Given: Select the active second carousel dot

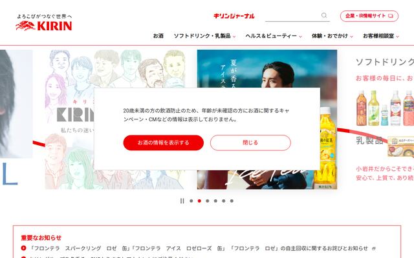Looking at the screenshot, I should pos(199,201).
